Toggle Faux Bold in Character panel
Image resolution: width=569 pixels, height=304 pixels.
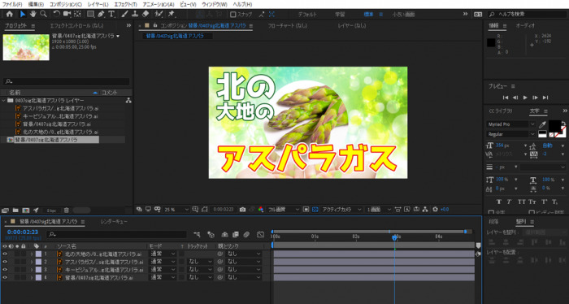(x=498, y=202)
